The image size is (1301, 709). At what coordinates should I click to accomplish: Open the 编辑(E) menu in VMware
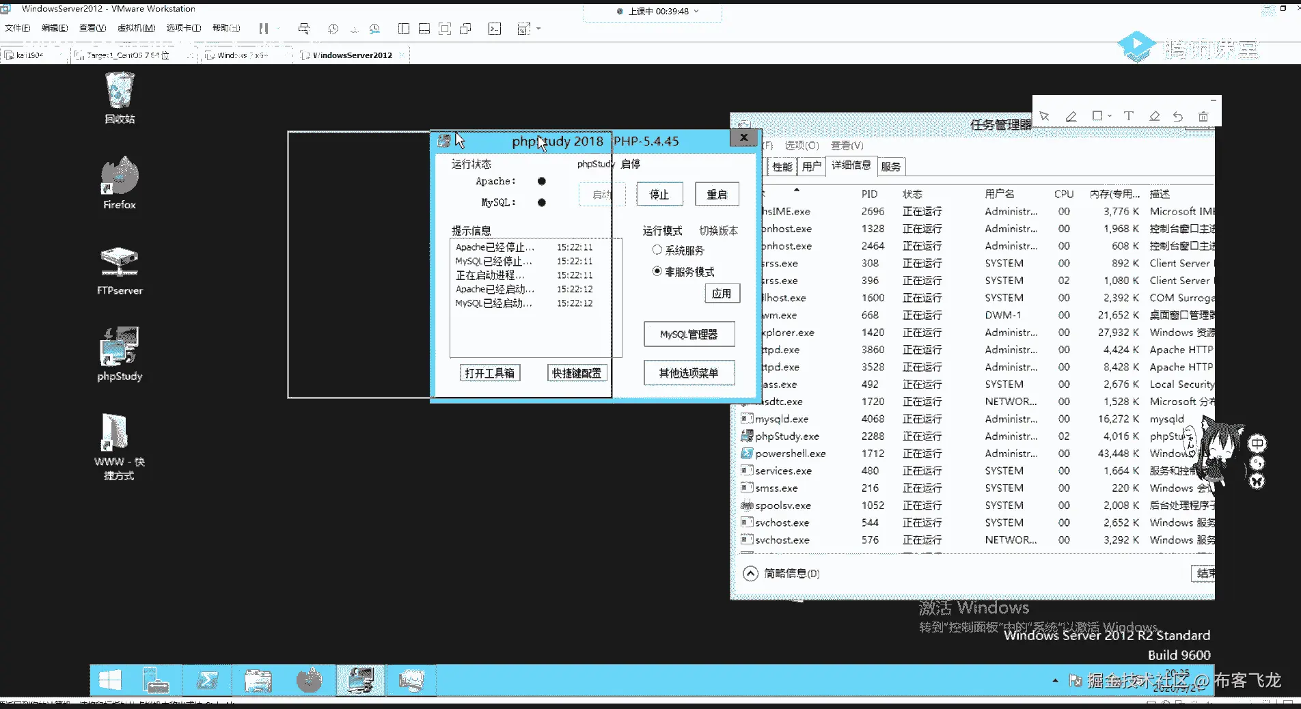(x=55, y=28)
